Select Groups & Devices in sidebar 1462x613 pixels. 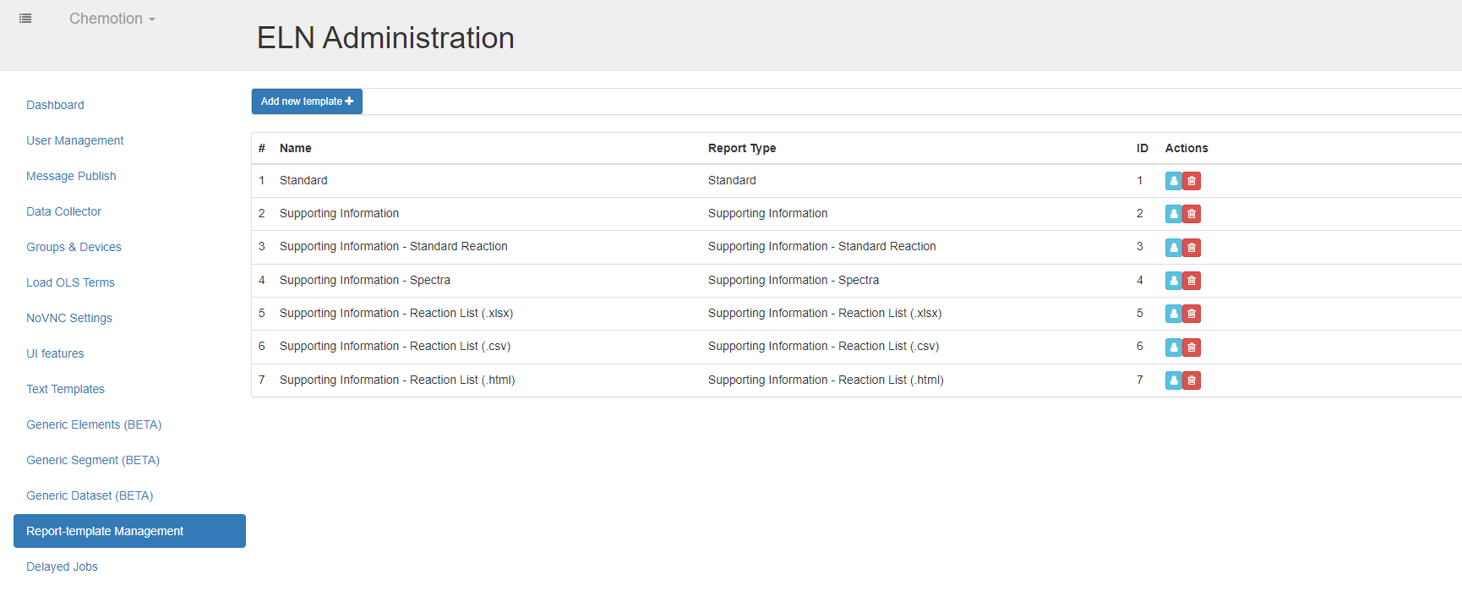(x=74, y=247)
